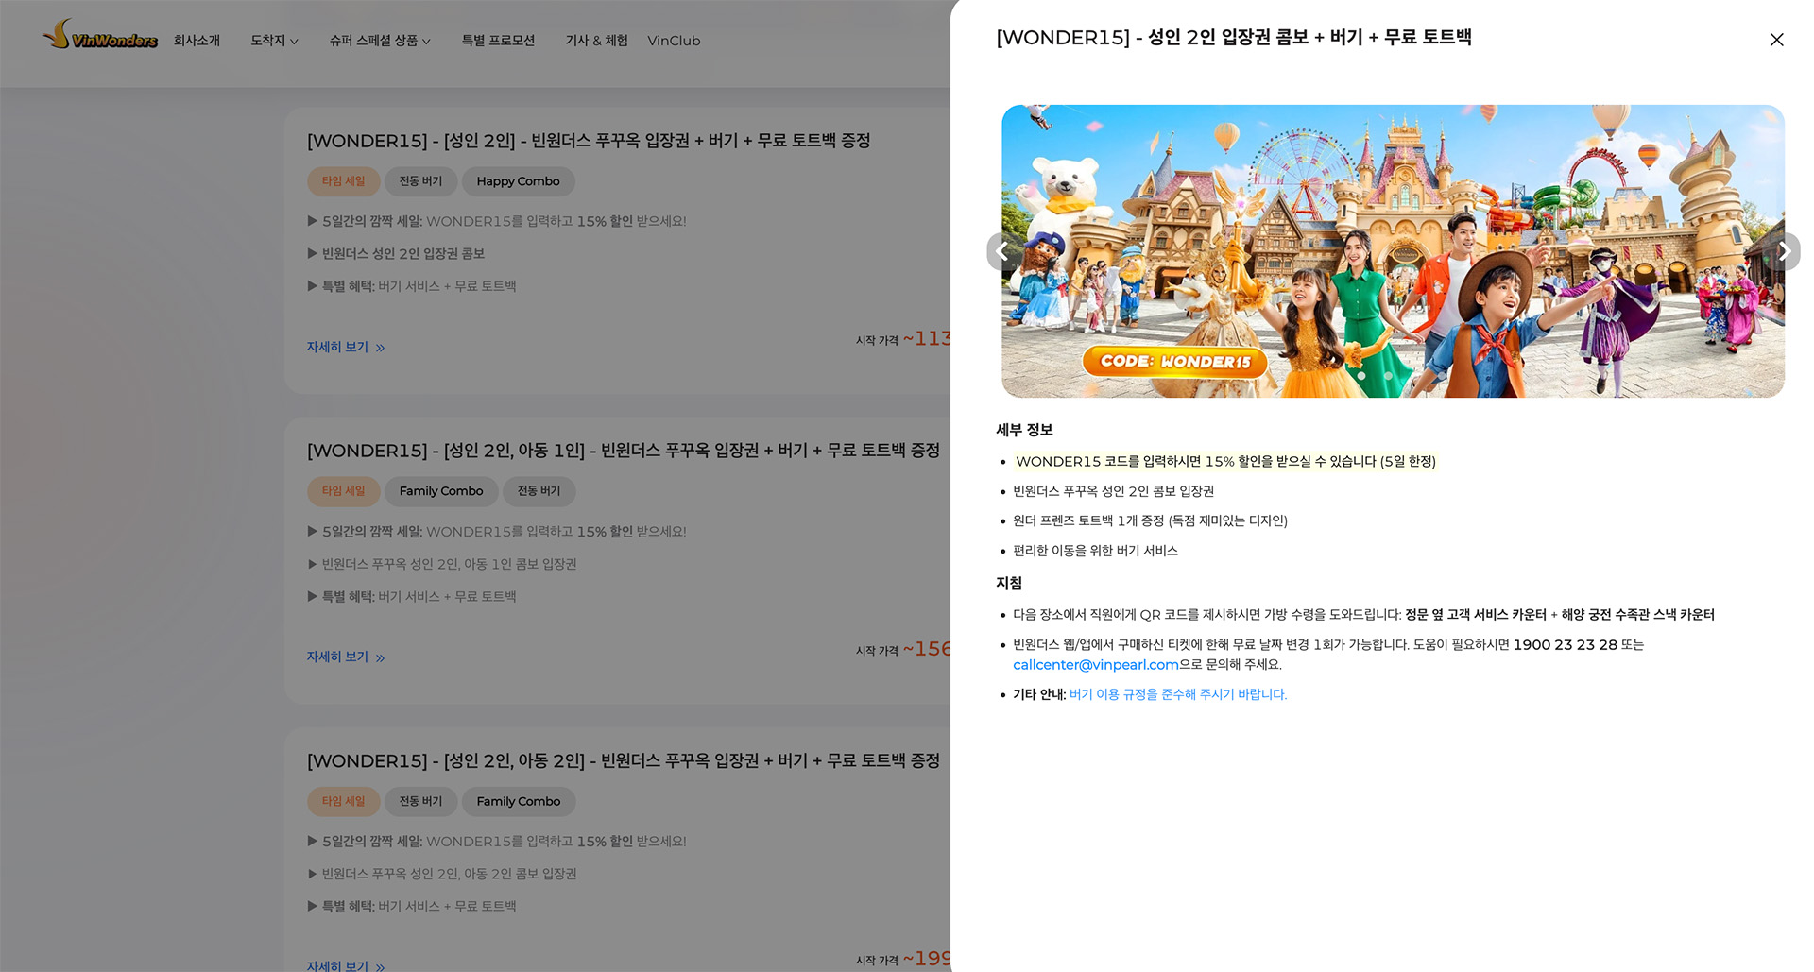Click the 전동 버기 badge on first product
The image size is (1814, 972).
[420, 181]
